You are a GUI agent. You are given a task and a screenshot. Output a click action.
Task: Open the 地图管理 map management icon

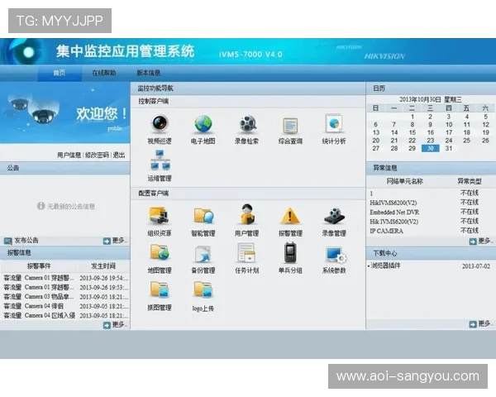click(160, 252)
